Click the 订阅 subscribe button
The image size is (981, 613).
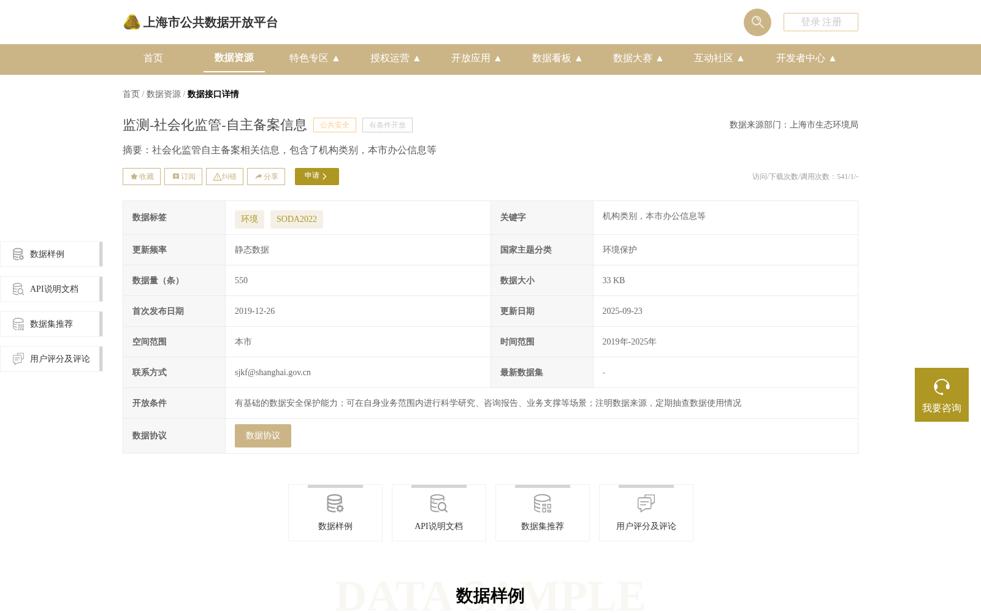pyautogui.click(x=183, y=177)
